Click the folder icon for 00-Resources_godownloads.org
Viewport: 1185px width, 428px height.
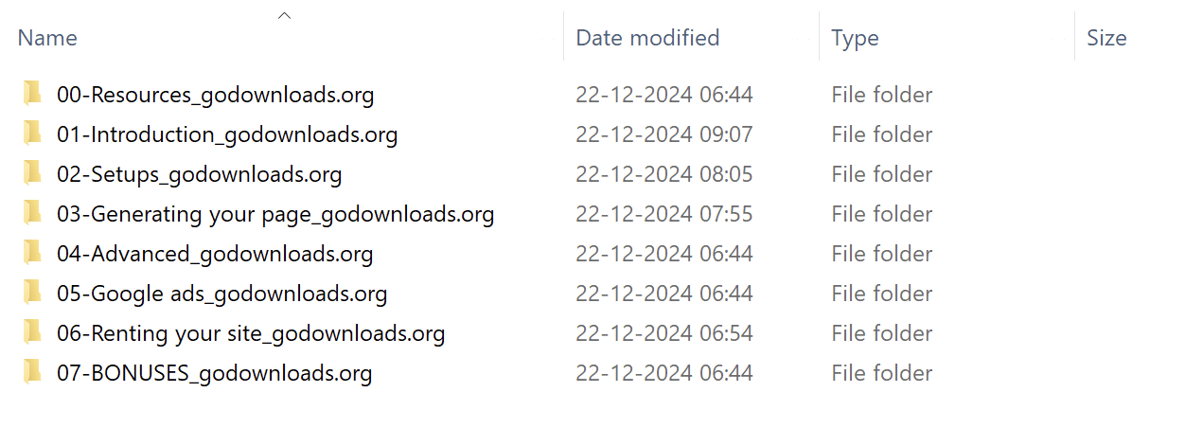point(33,94)
